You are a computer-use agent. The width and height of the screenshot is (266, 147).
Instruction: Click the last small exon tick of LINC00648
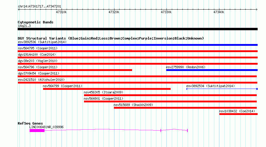click(x=187, y=131)
